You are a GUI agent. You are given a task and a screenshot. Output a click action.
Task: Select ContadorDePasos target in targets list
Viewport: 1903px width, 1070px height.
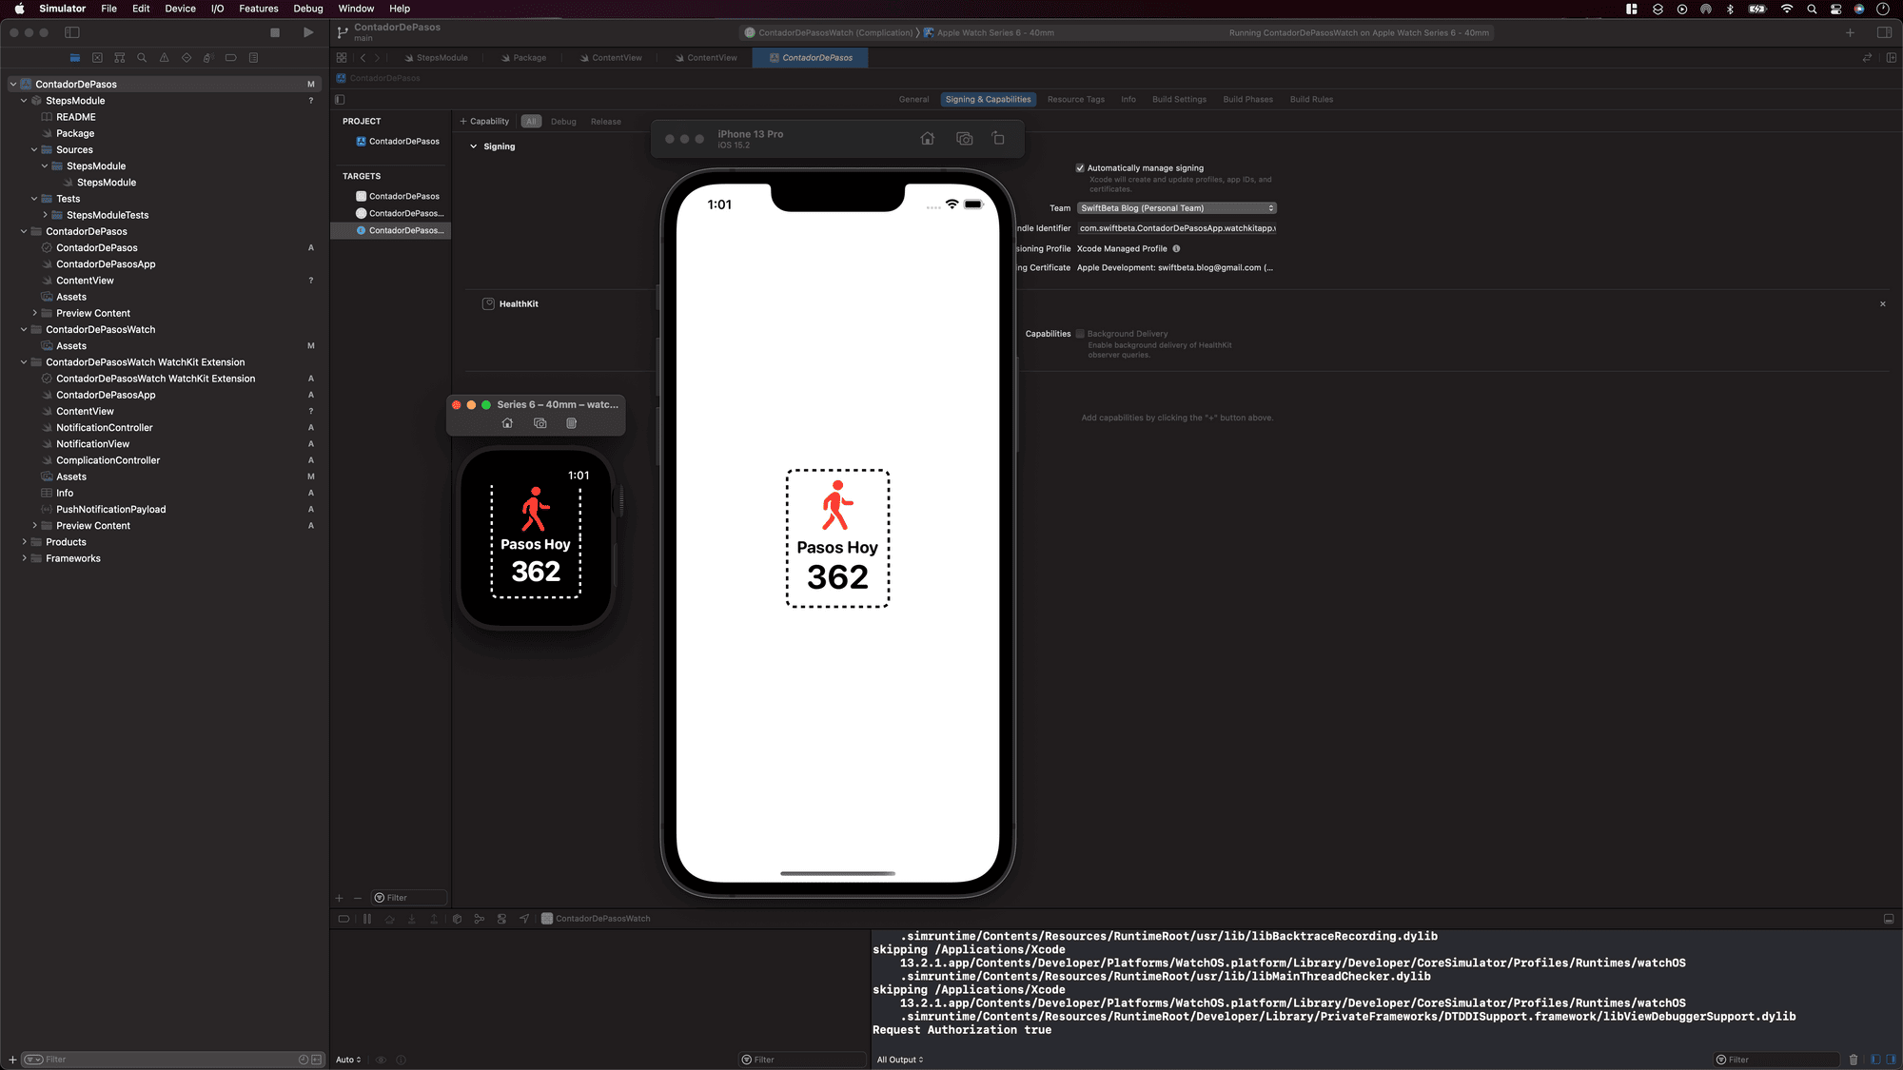(402, 195)
